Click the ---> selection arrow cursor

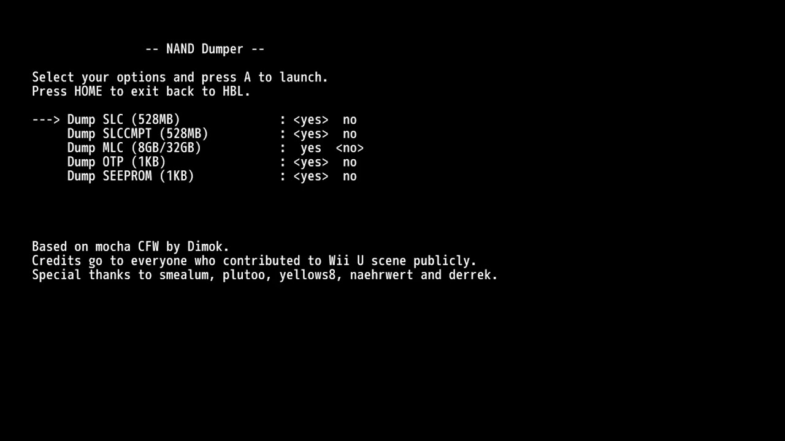(x=46, y=120)
